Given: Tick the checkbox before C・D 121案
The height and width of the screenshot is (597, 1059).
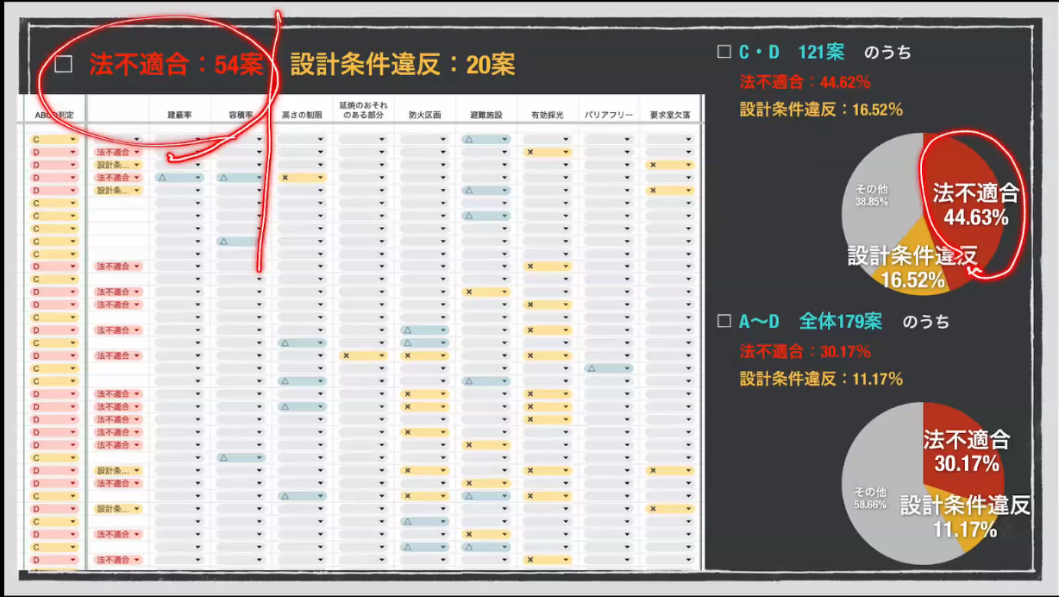Looking at the screenshot, I should pyautogui.click(x=724, y=52).
